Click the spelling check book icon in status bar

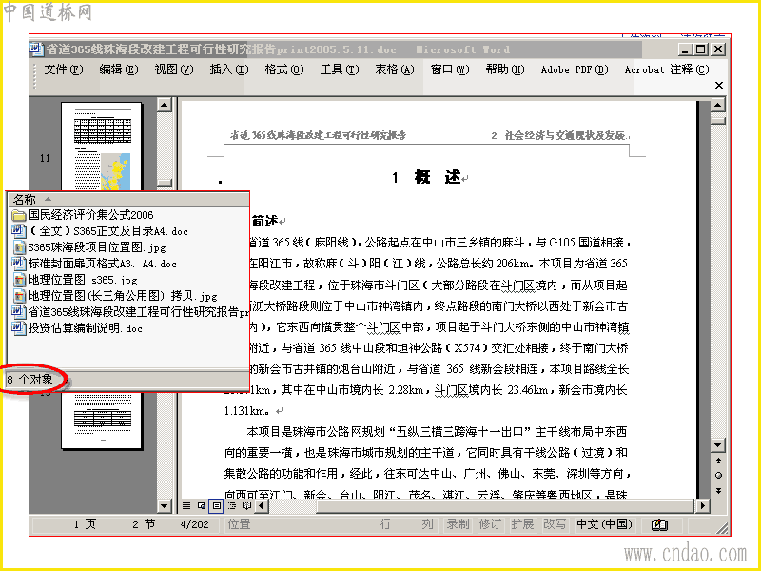coord(659,525)
